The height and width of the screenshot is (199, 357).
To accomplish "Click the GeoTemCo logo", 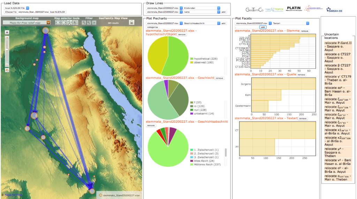I will (x=254, y=10).
